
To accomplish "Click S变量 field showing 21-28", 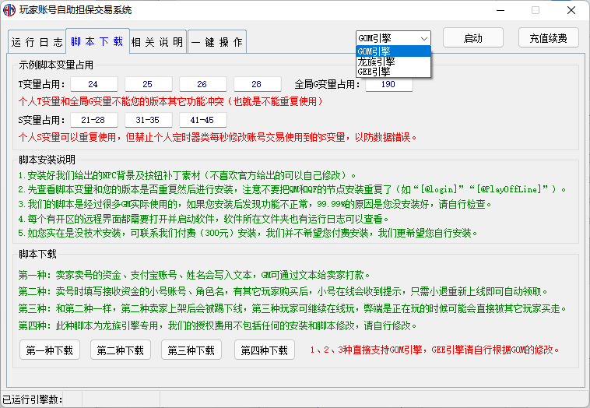I will (x=93, y=120).
